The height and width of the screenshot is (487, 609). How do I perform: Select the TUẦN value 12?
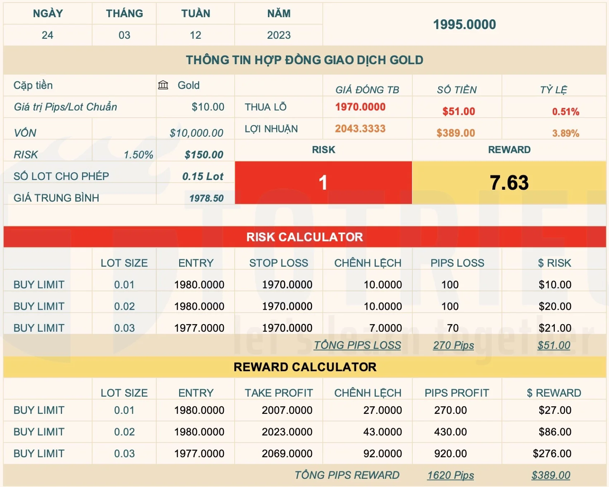196,35
